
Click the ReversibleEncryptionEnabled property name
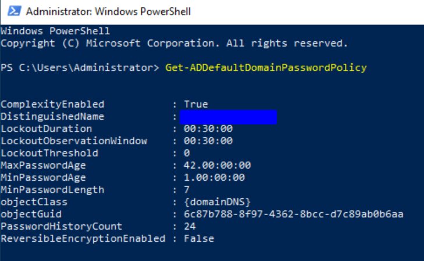point(83,238)
